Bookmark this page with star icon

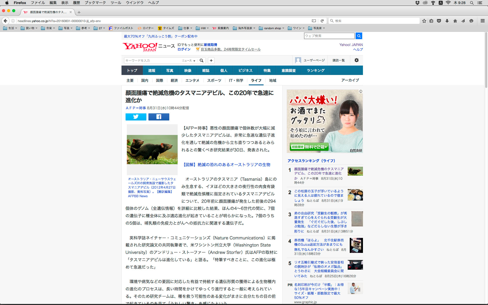[x=424, y=21]
